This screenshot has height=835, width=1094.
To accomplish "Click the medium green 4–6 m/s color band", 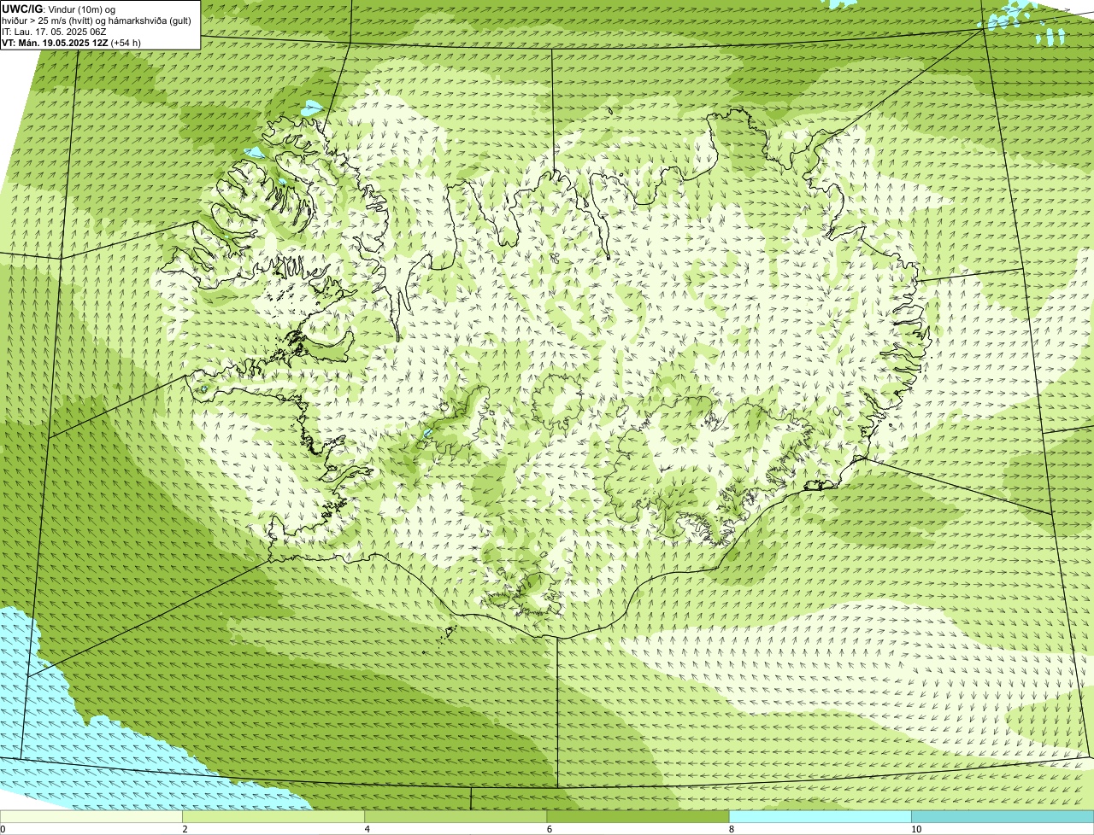I will pos(456,817).
